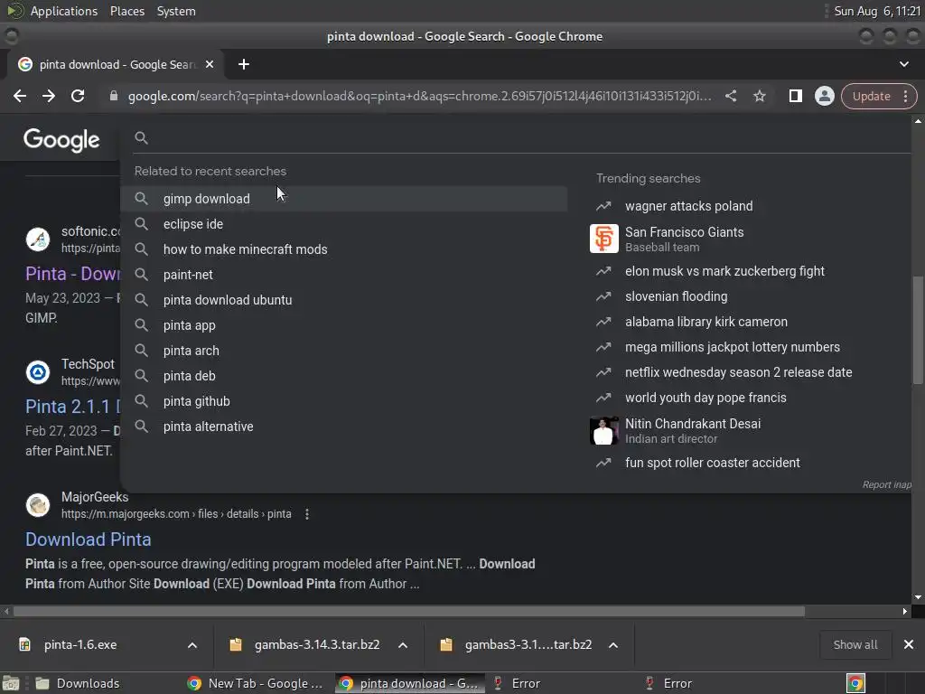
Task: Open Chrome's three-dot menu
Action: pos(905,96)
